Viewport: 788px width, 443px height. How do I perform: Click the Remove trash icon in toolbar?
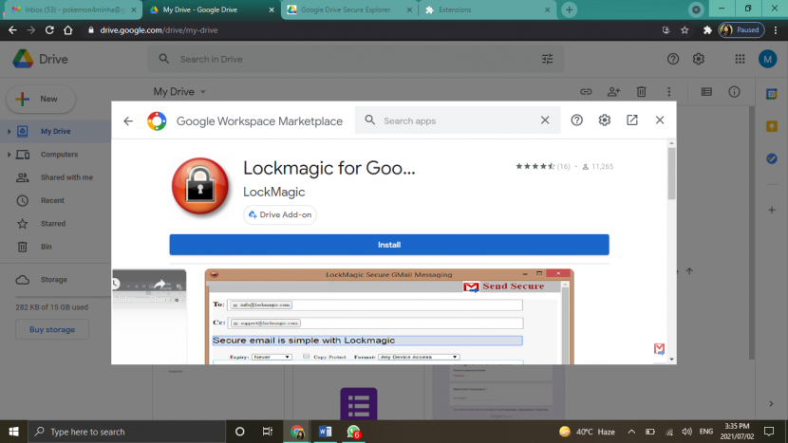coord(641,92)
